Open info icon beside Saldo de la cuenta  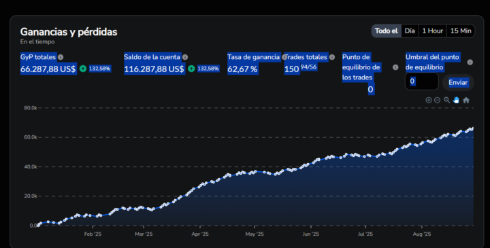(185, 57)
